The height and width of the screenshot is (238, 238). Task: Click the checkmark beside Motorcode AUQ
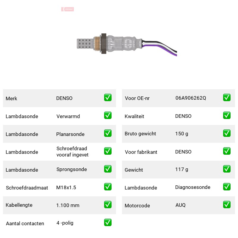coord(227,205)
